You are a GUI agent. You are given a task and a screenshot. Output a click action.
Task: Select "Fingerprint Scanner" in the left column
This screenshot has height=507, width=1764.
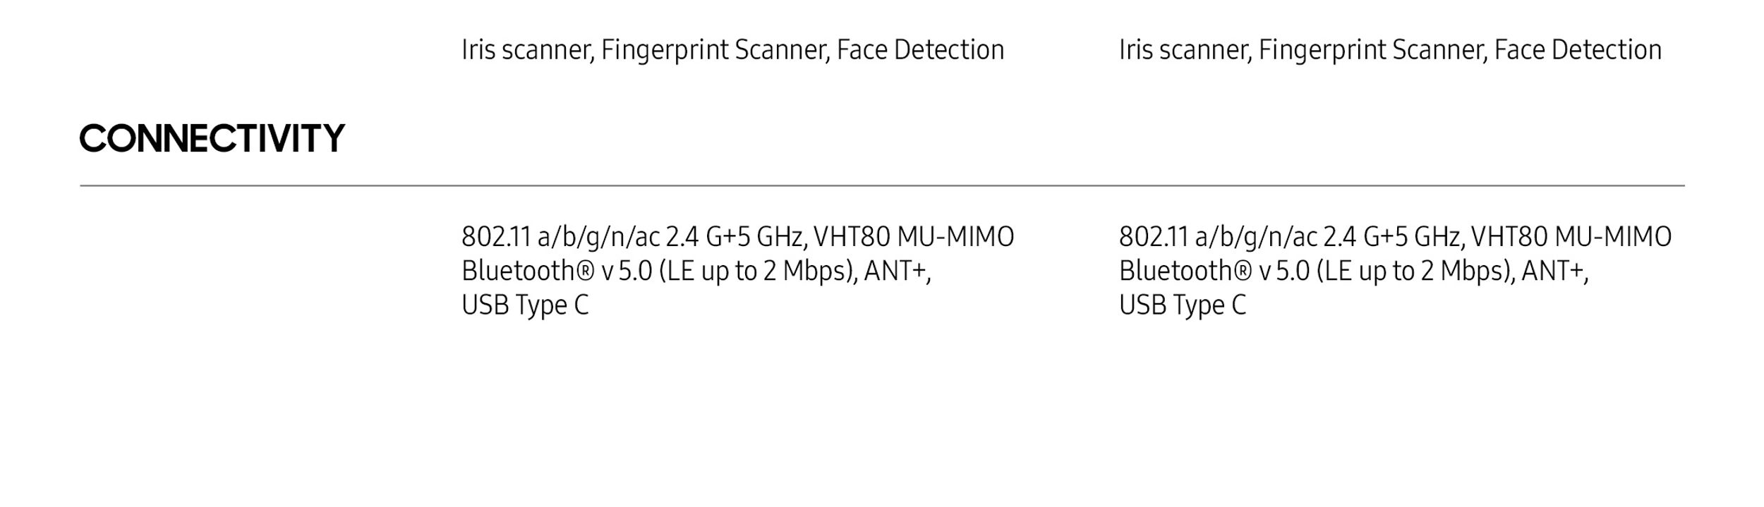click(x=715, y=50)
